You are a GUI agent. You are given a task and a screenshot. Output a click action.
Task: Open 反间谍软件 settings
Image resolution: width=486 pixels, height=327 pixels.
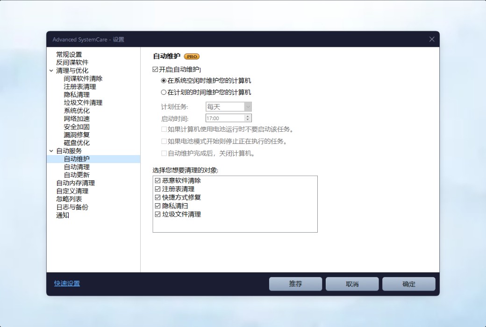(x=72, y=63)
